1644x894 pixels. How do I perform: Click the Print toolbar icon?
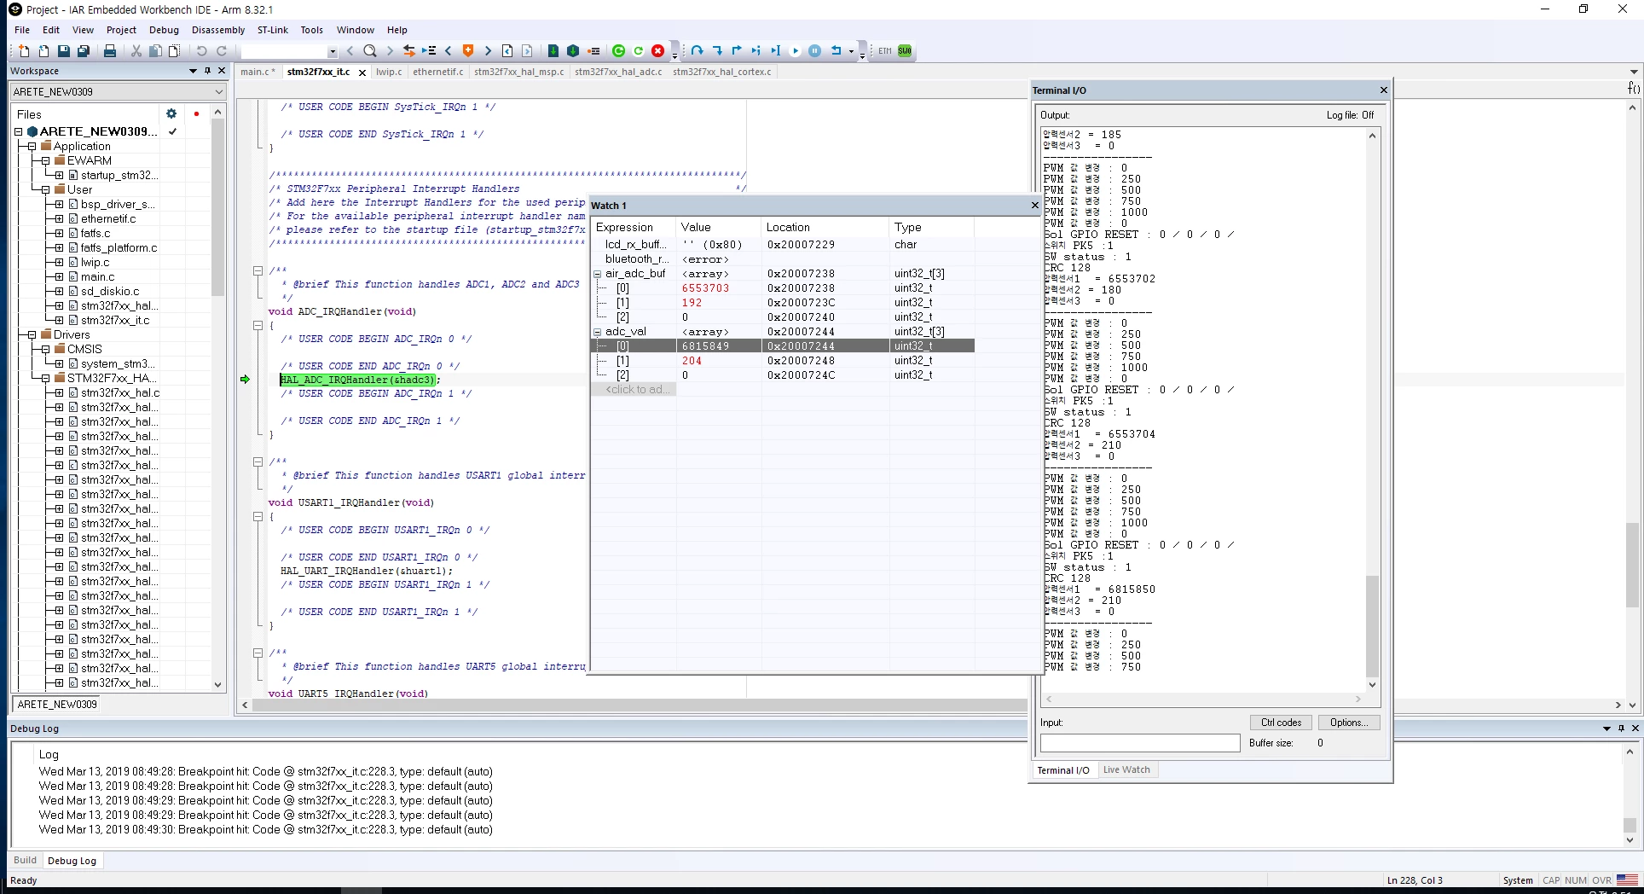(x=110, y=51)
